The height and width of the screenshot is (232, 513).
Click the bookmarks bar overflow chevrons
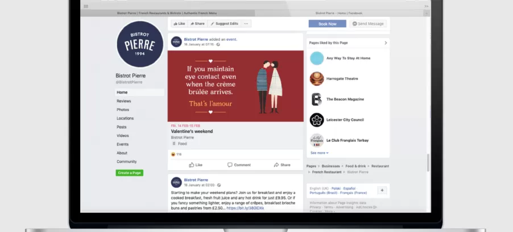(x=427, y=6)
